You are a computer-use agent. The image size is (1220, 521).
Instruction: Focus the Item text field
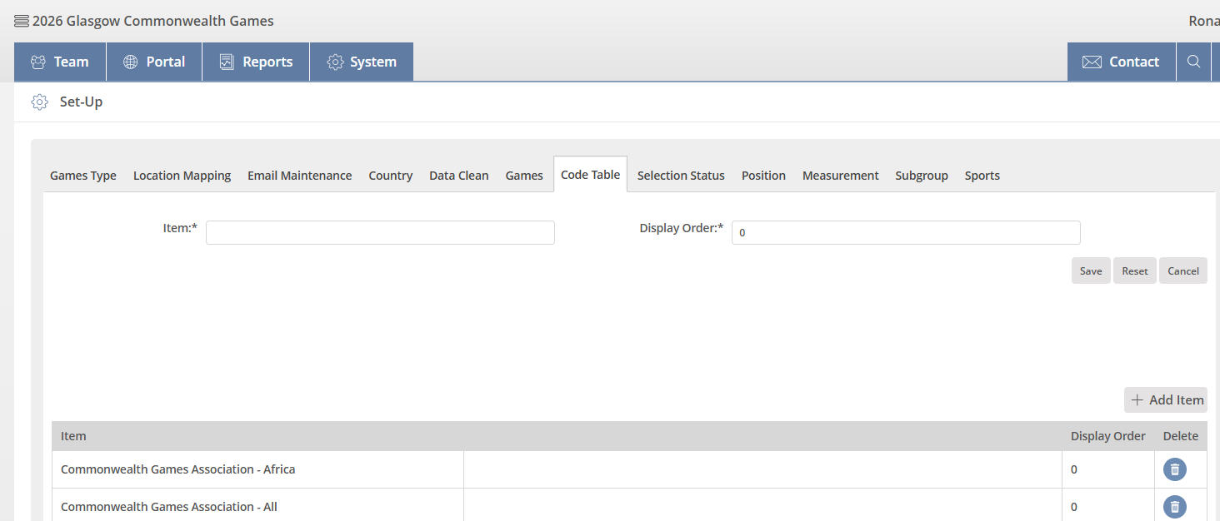(x=380, y=233)
